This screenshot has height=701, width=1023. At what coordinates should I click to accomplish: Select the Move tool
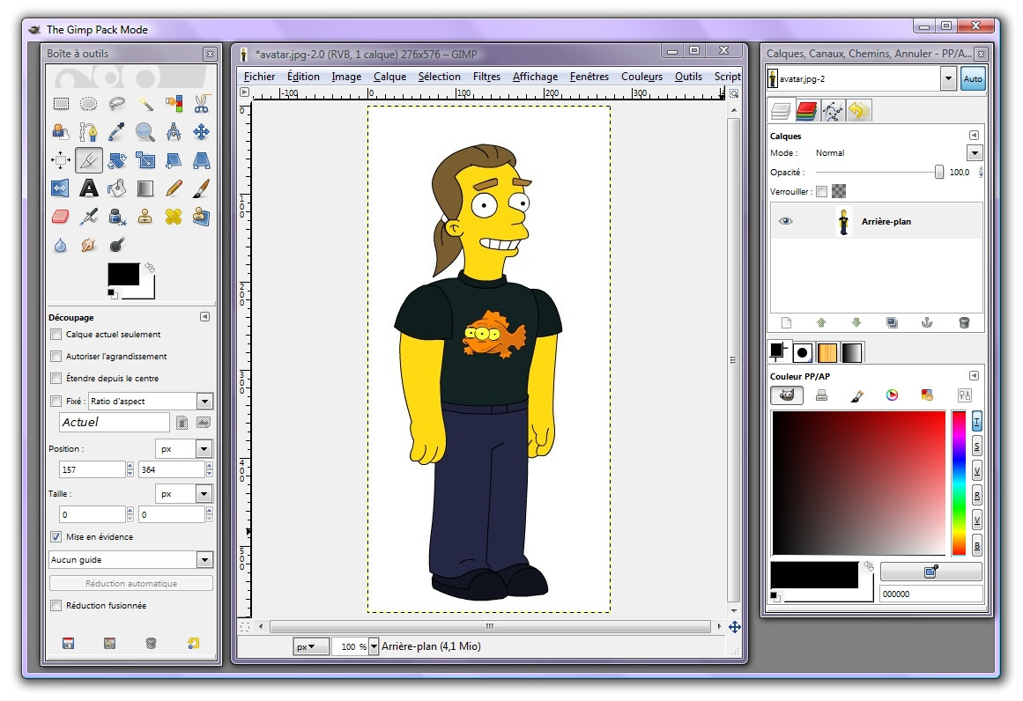pos(202,132)
